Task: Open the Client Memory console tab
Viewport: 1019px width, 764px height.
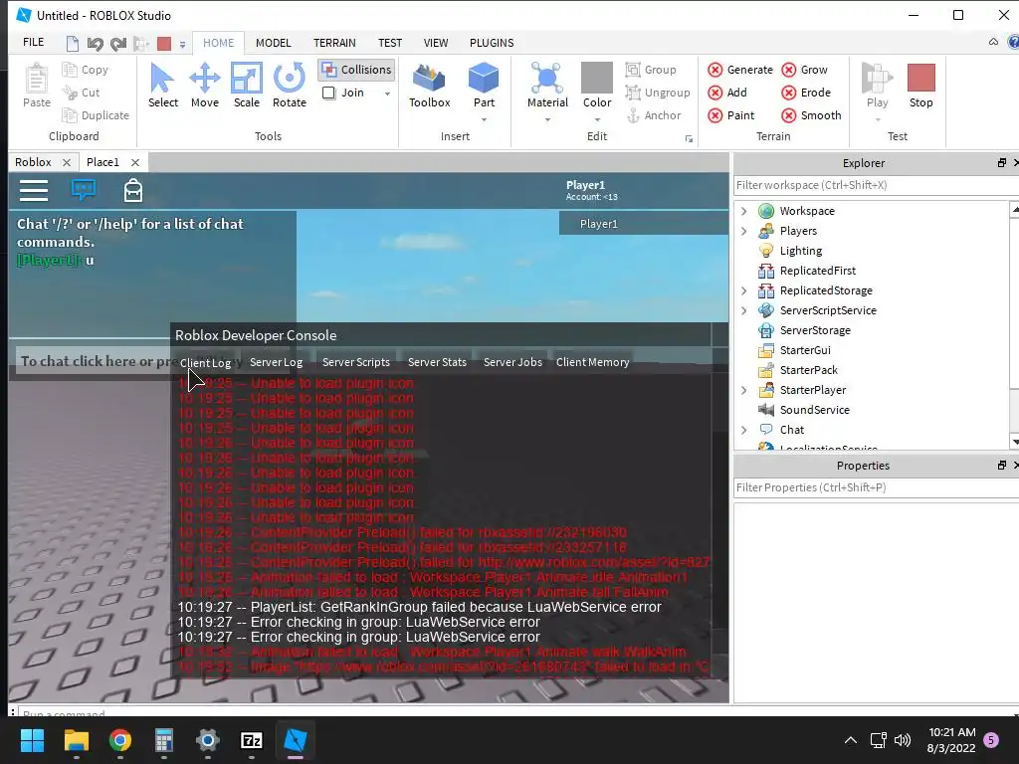Action: [592, 362]
